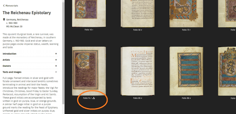Click the location pin icon
Viewport: 236px width, 114px height.
coord(4,19)
